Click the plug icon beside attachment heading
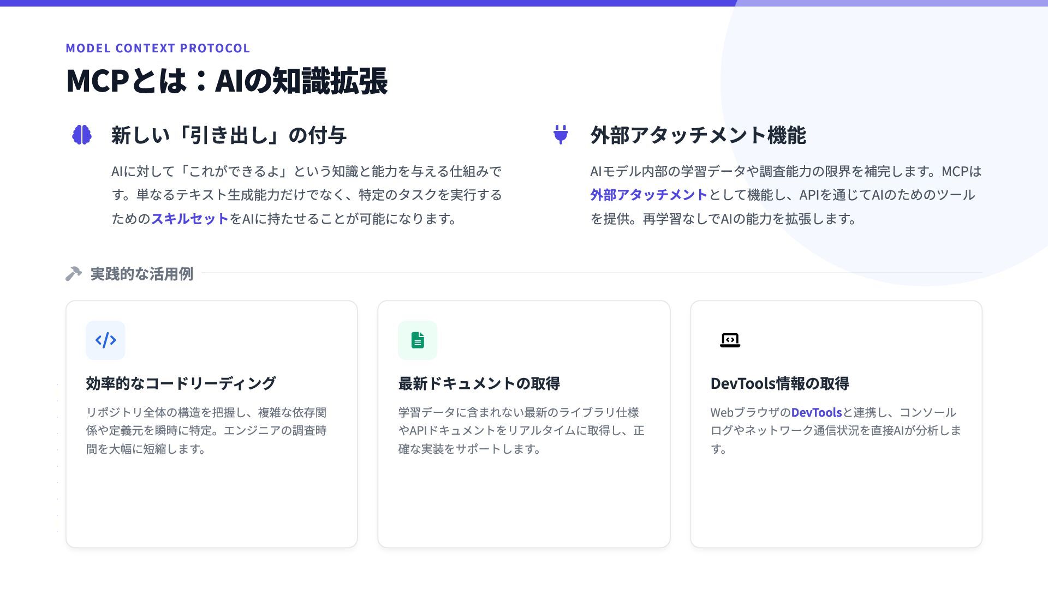The image size is (1048, 589). (x=561, y=134)
